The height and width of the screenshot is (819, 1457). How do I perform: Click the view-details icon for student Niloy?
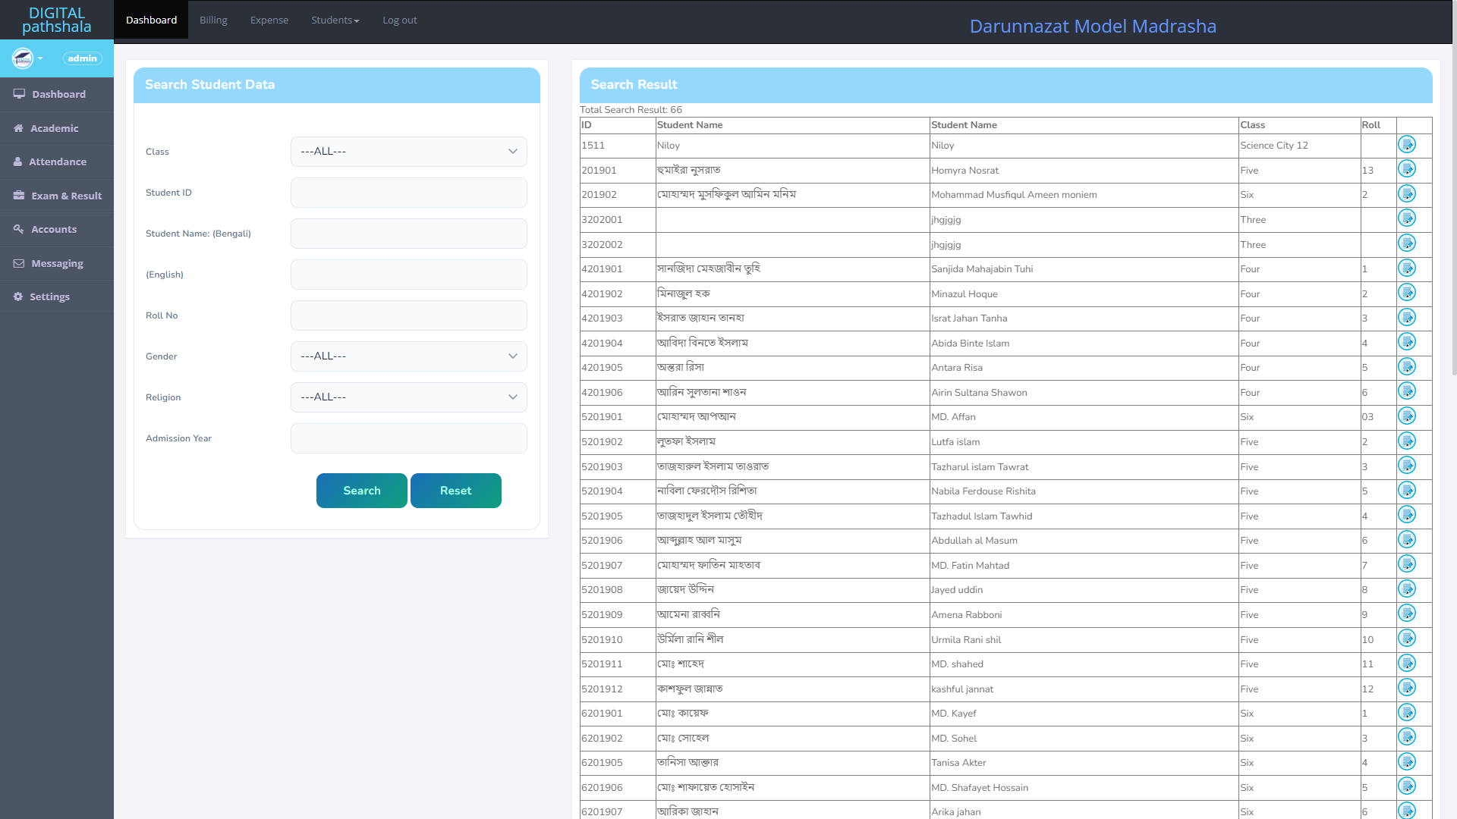1406,144
